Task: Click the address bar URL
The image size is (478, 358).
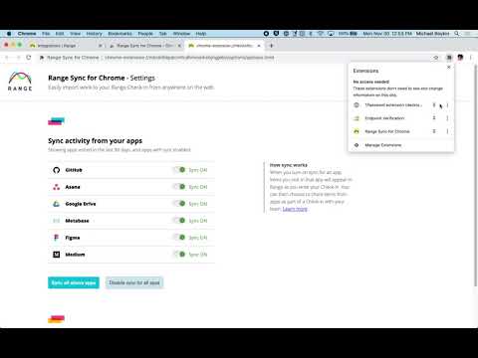Action: tap(189, 58)
